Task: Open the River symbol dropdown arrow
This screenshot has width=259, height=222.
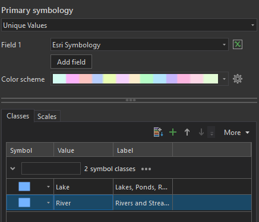Action: (x=48, y=202)
